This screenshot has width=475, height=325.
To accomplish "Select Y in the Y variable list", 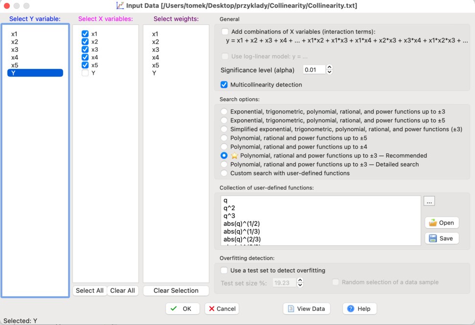I will pos(34,72).
